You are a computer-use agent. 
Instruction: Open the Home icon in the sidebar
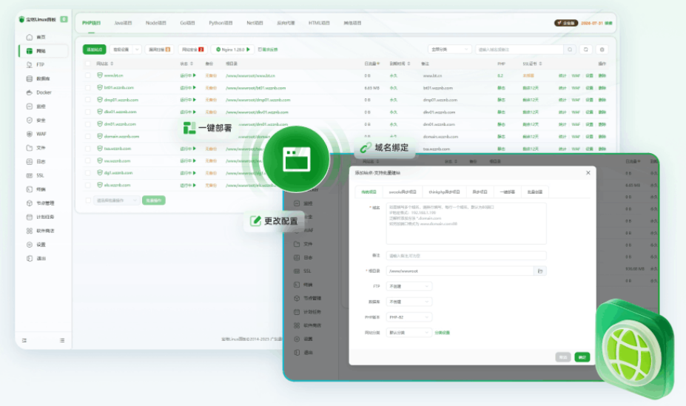30,37
